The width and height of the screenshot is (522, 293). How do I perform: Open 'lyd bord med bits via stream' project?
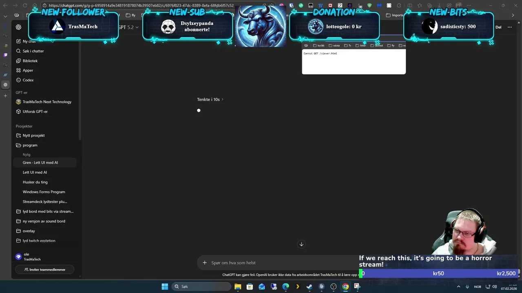[x=44, y=211]
